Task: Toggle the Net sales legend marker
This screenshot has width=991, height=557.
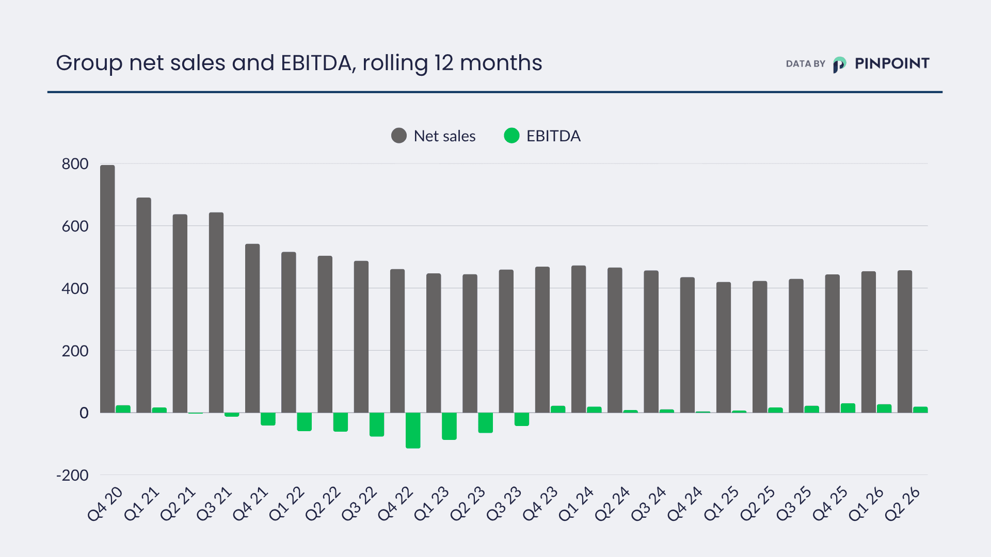Action: coord(399,136)
